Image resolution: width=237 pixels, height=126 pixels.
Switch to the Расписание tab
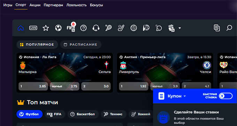coord(81,44)
